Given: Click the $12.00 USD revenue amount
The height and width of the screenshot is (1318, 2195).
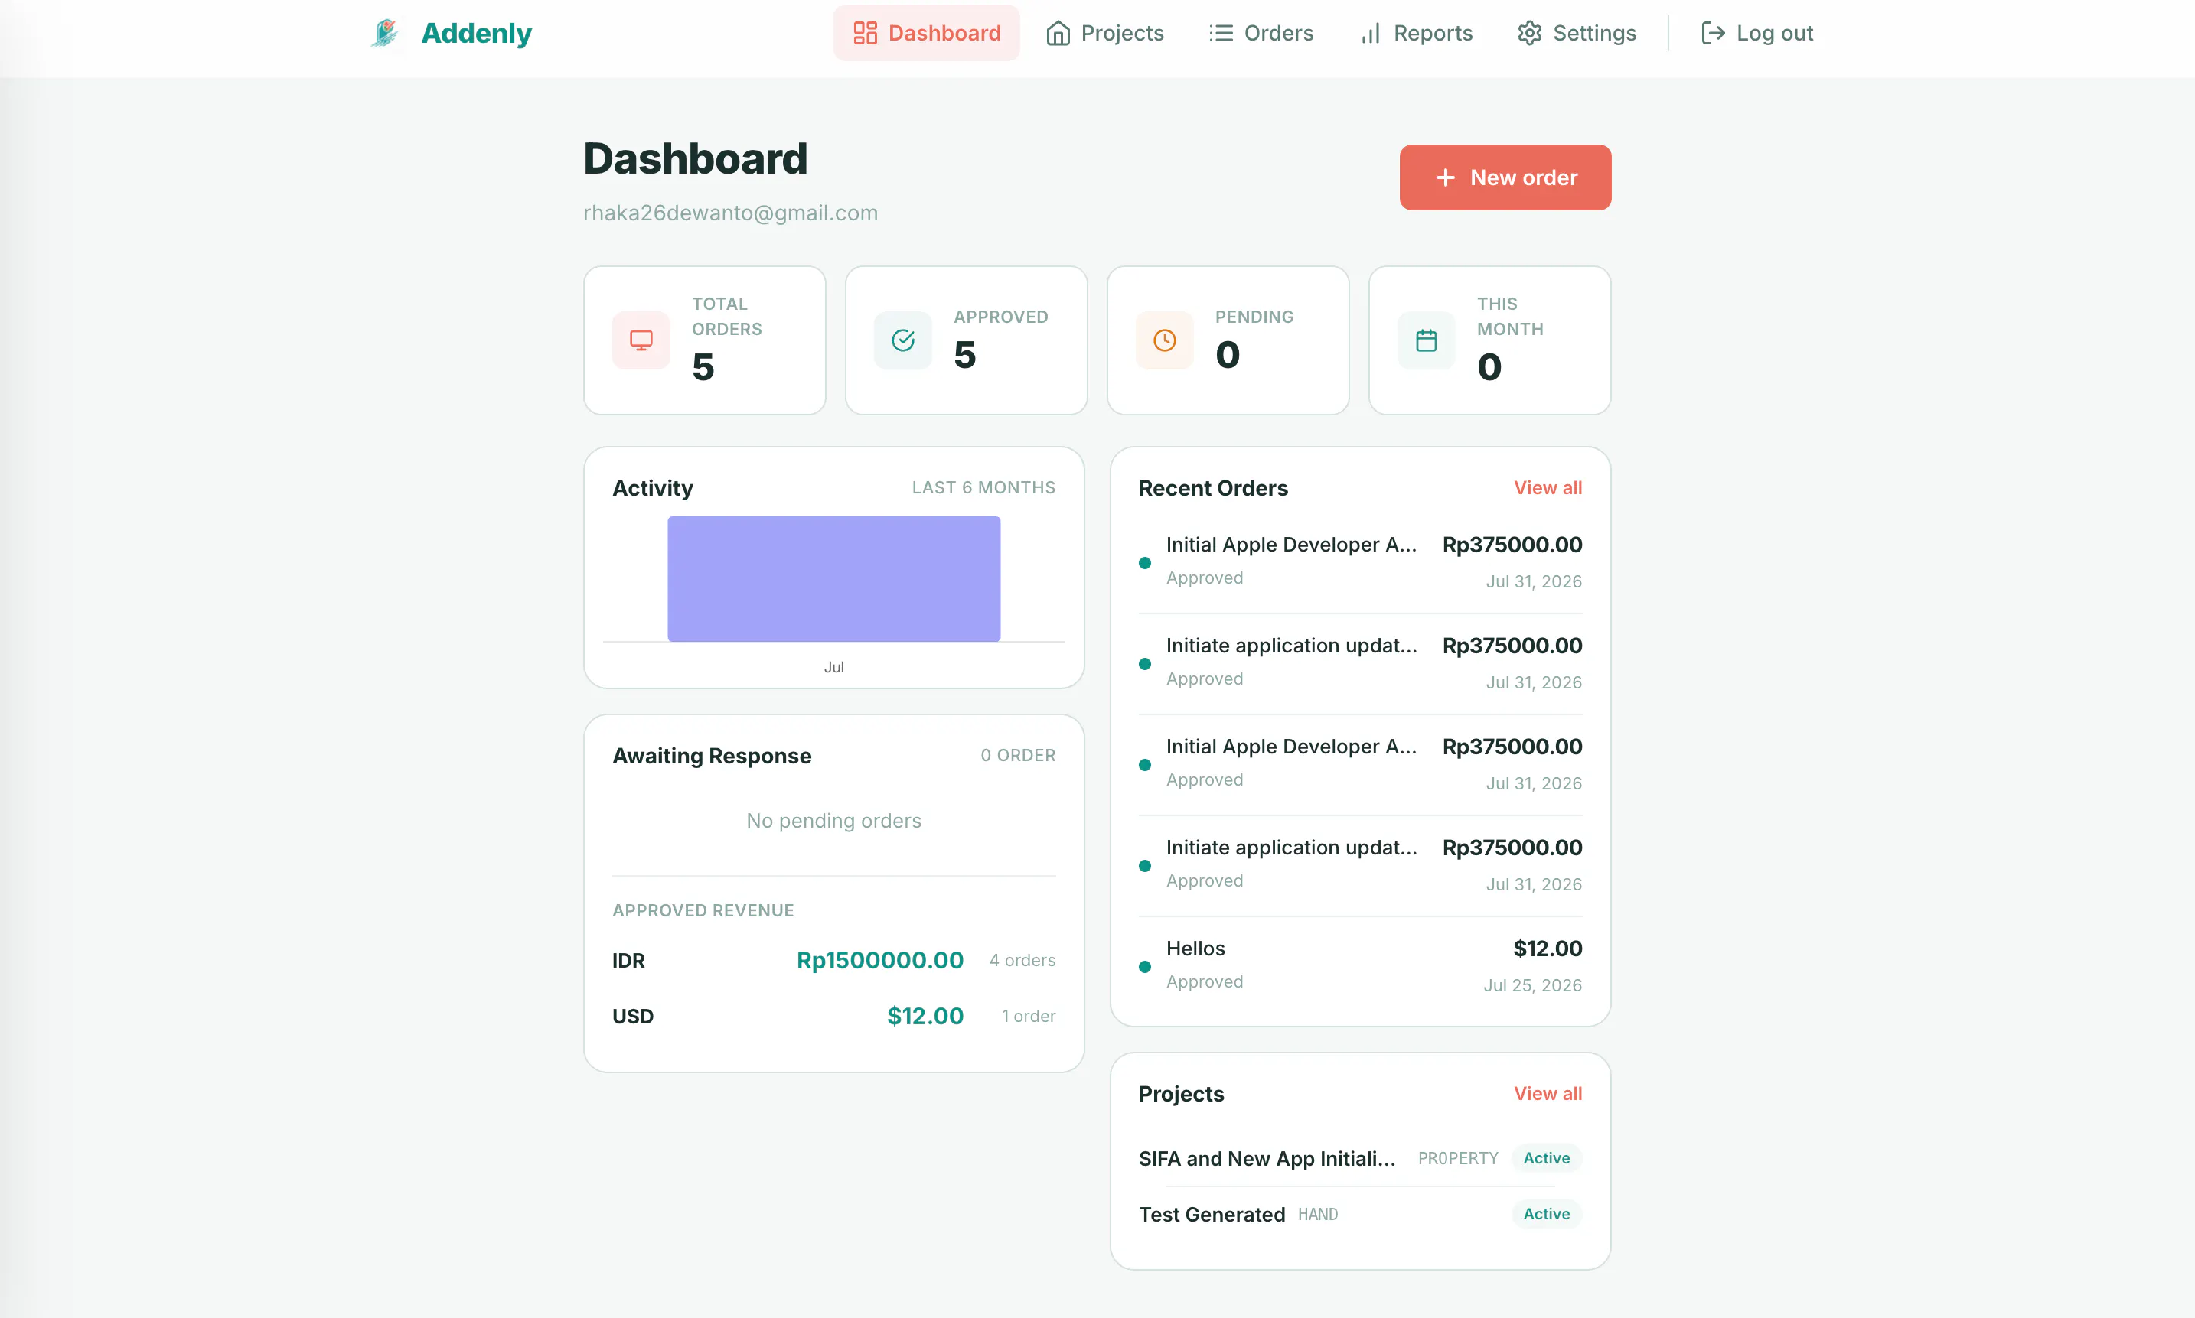Looking at the screenshot, I should coord(925,1016).
